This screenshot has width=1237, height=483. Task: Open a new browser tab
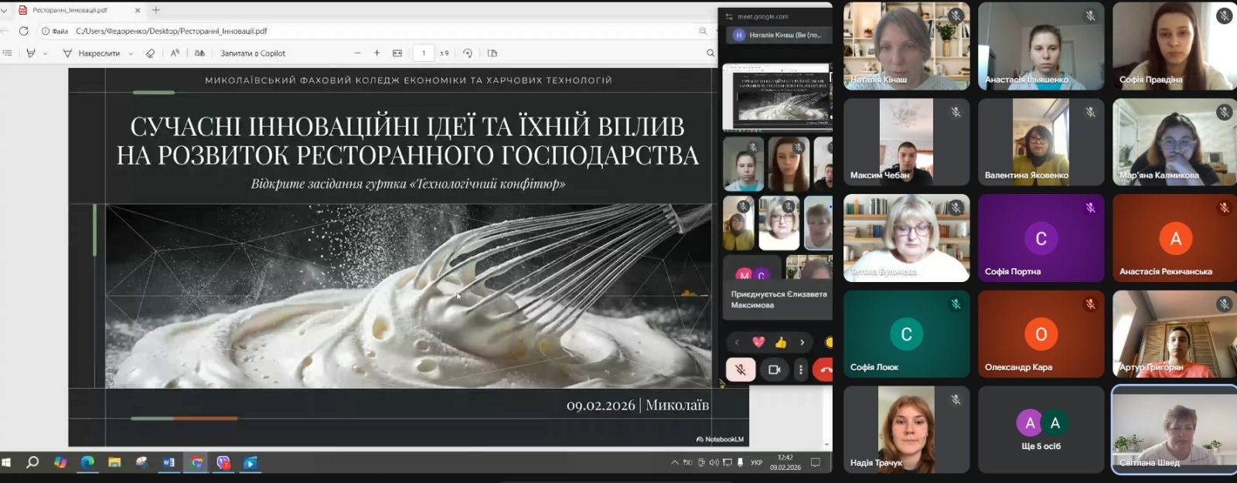156,10
